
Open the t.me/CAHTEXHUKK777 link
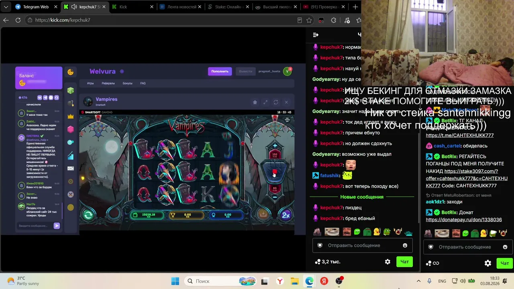460,136
